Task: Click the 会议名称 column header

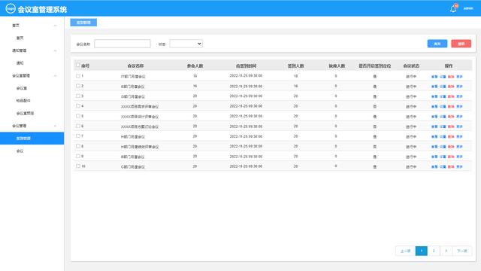Action: (135, 65)
